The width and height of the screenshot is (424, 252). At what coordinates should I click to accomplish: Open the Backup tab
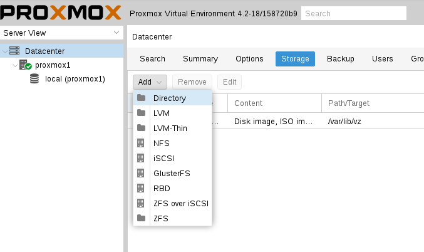340,59
